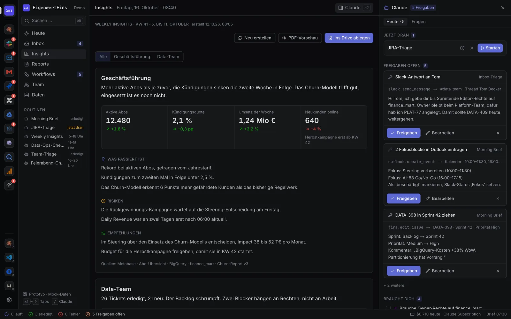This screenshot has height=319, width=511.
Task: Click the EigenwertEins λ=1 home icon
Action: click(9, 11)
